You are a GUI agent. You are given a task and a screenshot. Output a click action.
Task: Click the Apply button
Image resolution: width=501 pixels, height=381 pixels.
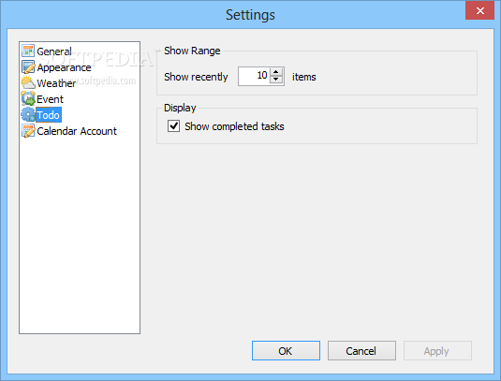pos(437,351)
